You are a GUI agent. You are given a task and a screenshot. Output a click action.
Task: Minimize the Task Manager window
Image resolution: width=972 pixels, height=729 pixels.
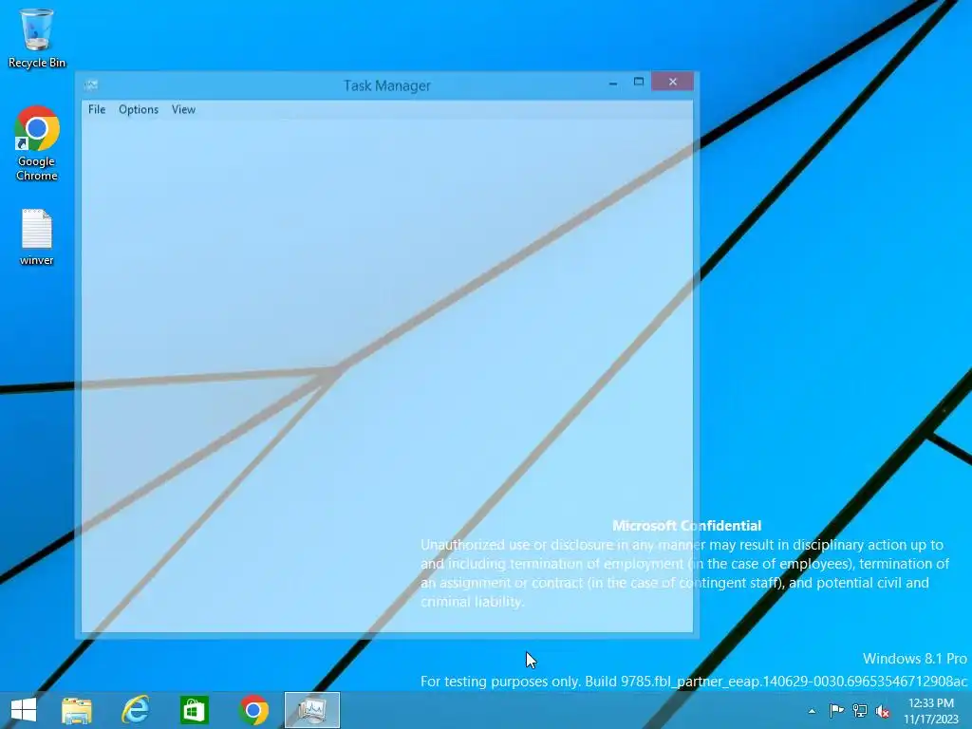613,83
